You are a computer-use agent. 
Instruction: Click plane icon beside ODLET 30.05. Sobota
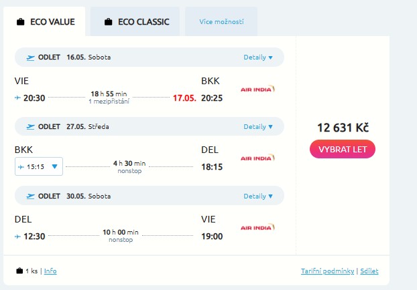[x=30, y=196]
